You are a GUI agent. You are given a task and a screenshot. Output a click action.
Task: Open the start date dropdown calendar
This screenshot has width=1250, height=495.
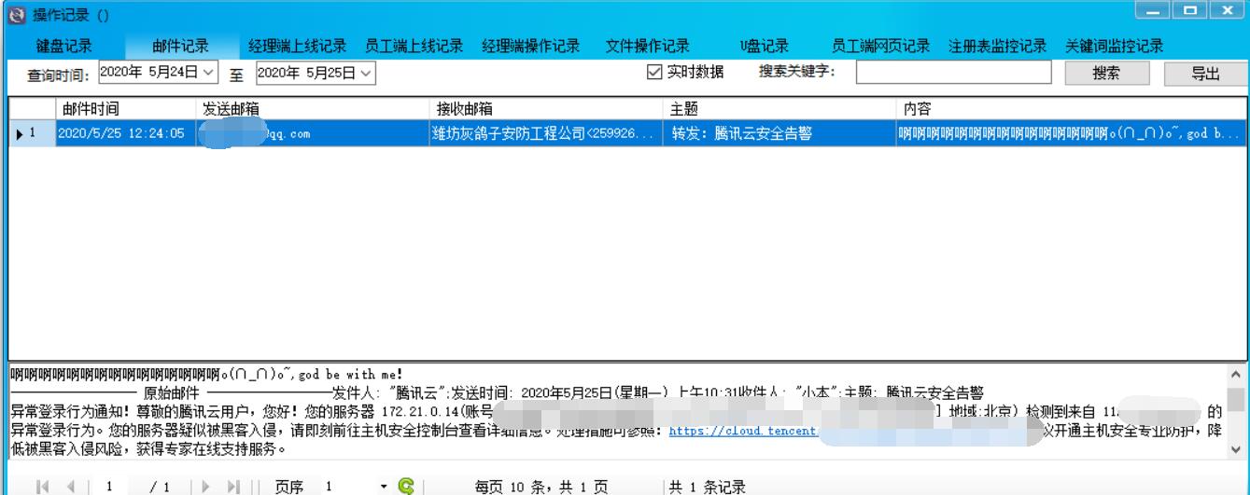[208, 73]
